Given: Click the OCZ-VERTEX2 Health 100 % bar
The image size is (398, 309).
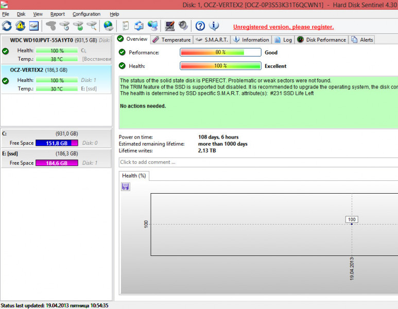Looking at the screenshot, I should tap(57, 80).
